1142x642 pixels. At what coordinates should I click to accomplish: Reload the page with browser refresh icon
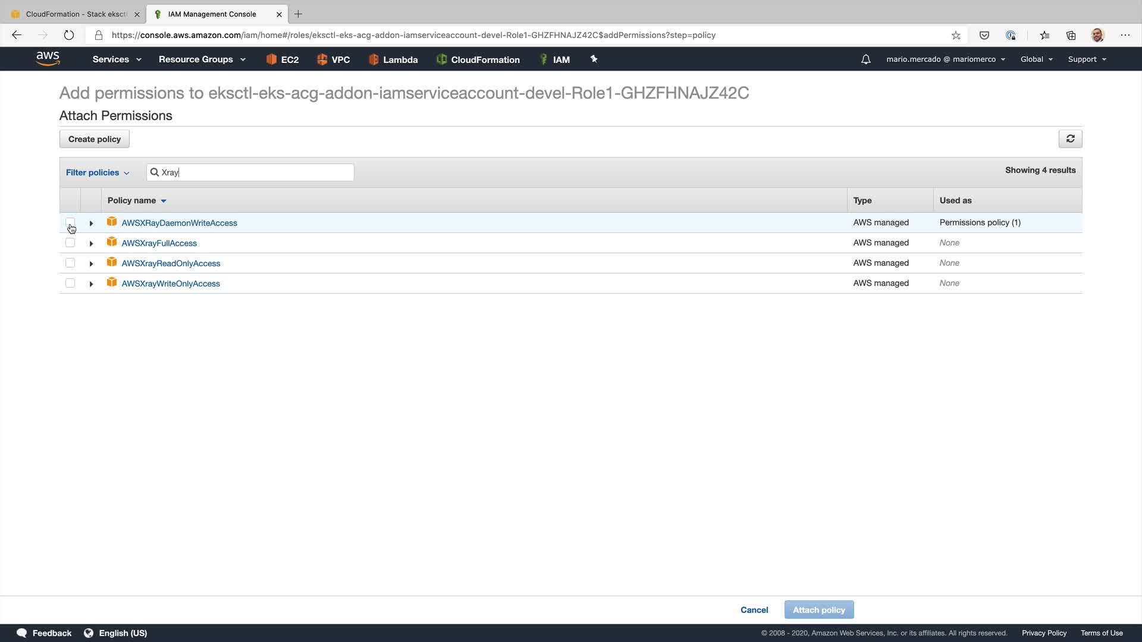(x=69, y=35)
